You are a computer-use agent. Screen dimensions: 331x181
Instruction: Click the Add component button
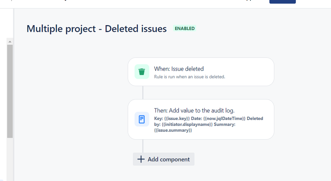pyautogui.click(x=164, y=159)
